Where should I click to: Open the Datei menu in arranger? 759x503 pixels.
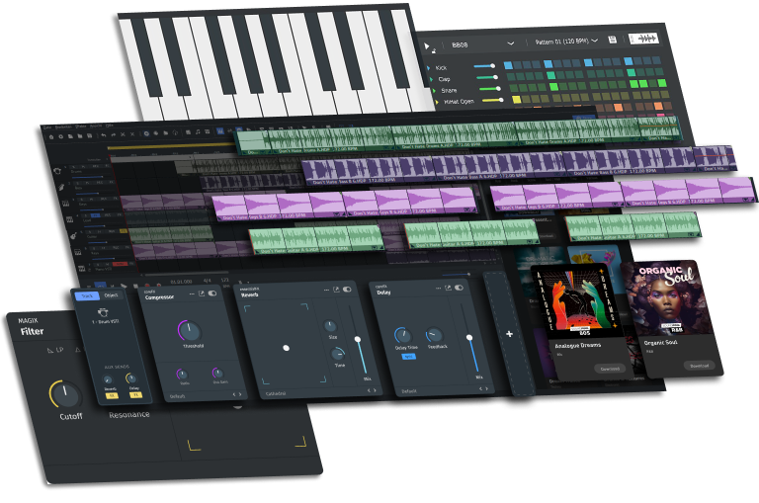click(x=47, y=127)
